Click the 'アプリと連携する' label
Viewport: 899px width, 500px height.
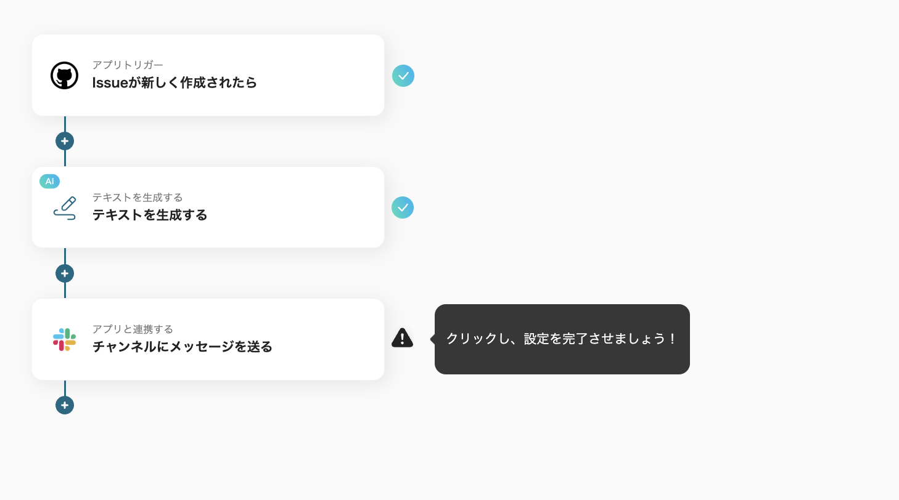point(133,329)
